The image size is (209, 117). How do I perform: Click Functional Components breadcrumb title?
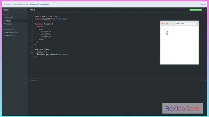tap(40, 4)
